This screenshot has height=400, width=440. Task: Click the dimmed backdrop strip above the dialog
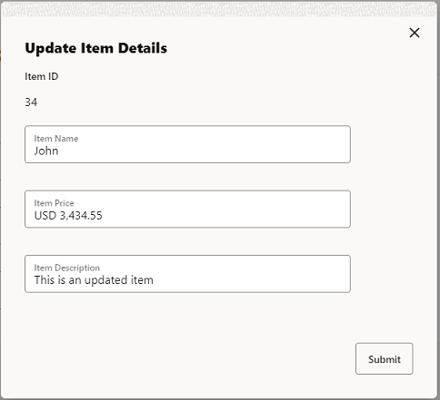tap(220, 9)
